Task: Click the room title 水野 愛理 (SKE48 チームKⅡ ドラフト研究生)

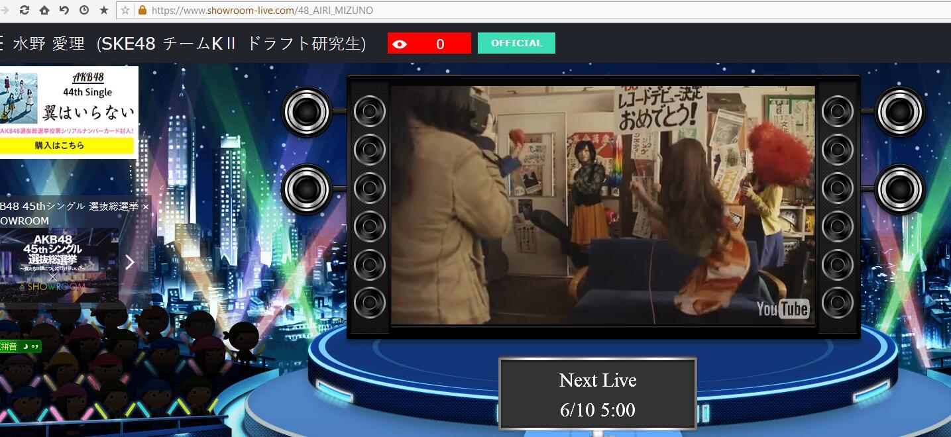Action: (190, 44)
